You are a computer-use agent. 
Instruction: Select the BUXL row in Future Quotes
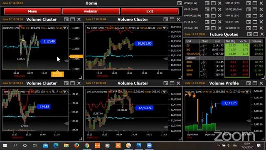click(224, 75)
